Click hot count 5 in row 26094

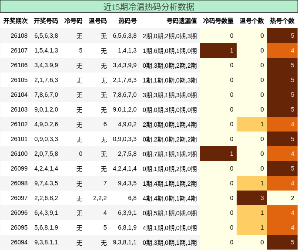pos(282,243)
